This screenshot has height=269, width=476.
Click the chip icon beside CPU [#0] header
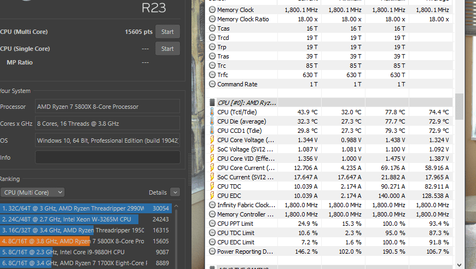[x=212, y=102]
